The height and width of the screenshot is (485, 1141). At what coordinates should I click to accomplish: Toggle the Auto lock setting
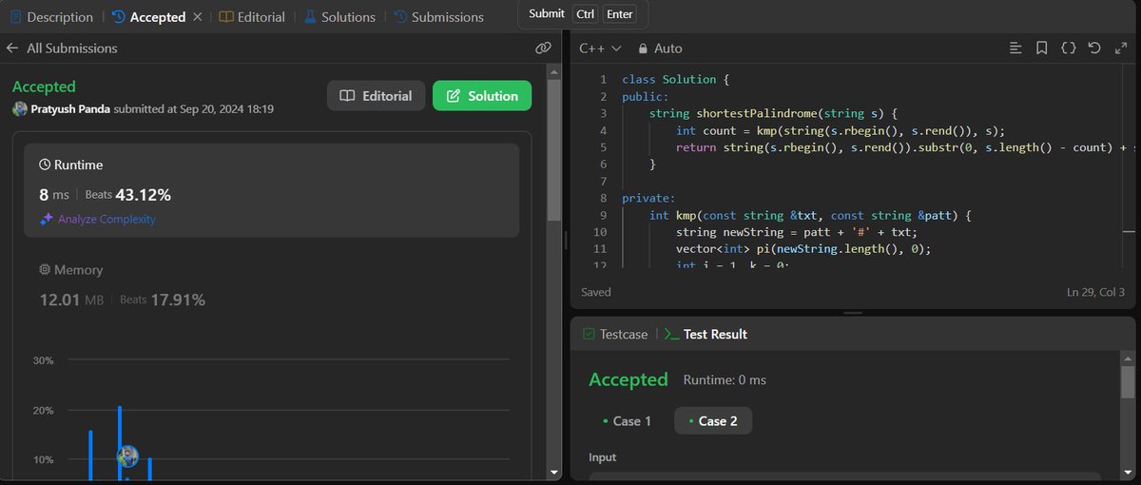pyautogui.click(x=661, y=48)
